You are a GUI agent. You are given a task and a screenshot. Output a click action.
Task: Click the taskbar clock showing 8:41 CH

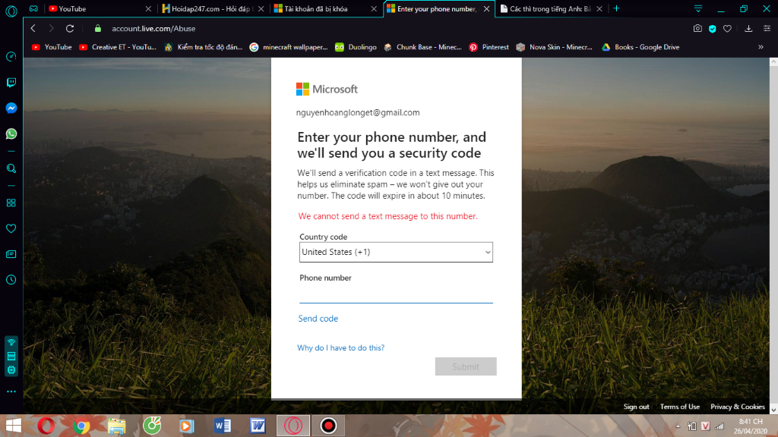point(750,426)
